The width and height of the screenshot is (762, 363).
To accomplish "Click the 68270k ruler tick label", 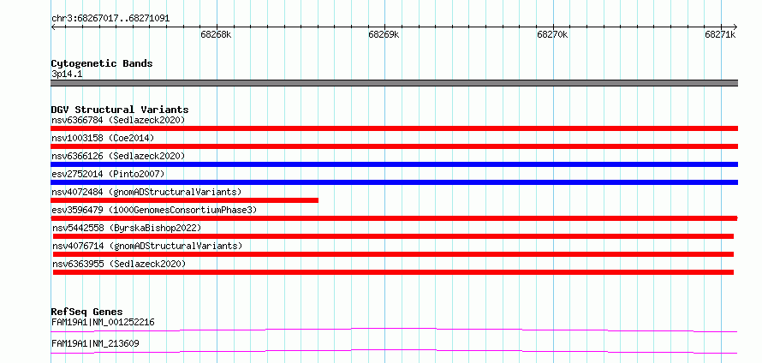I will click(552, 34).
